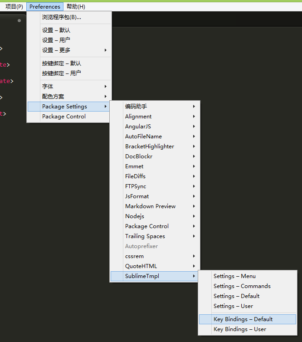Expand BracketHighlighter package settings

coord(155,147)
